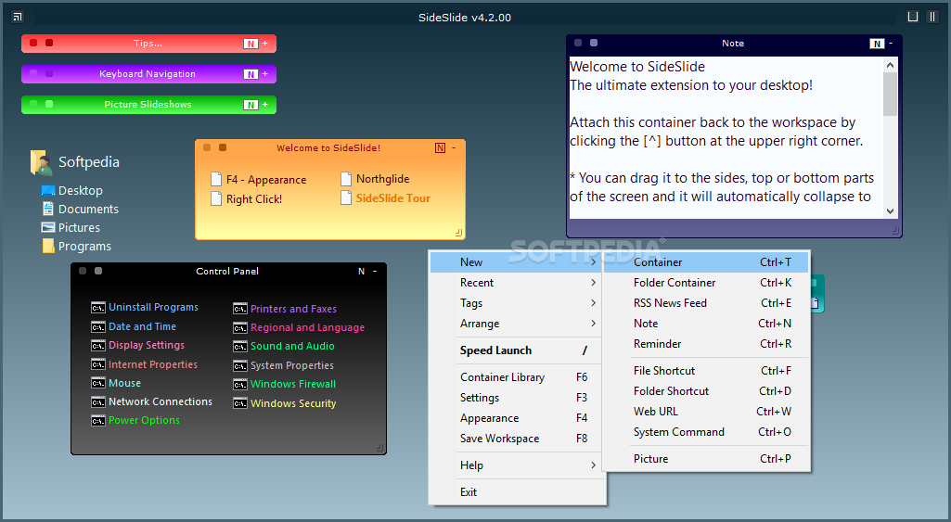The width and height of the screenshot is (951, 522).
Task: Click N button on Keyboard Navigation container
Action: (x=251, y=74)
